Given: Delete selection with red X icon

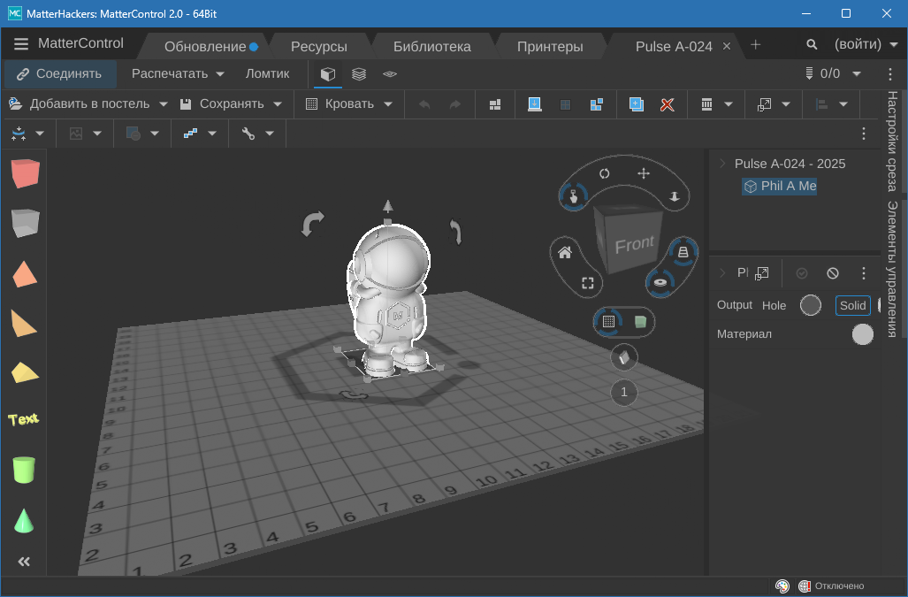Looking at the screenshot, I should tap(668, 105).
